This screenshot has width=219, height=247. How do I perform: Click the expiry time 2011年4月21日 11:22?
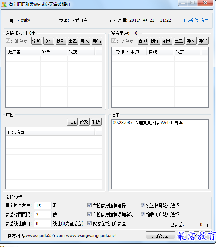150,20
